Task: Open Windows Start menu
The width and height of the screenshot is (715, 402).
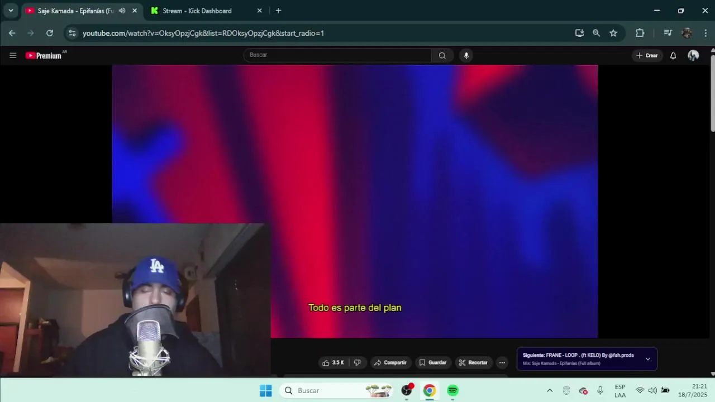Action: [x=265, y=391]
